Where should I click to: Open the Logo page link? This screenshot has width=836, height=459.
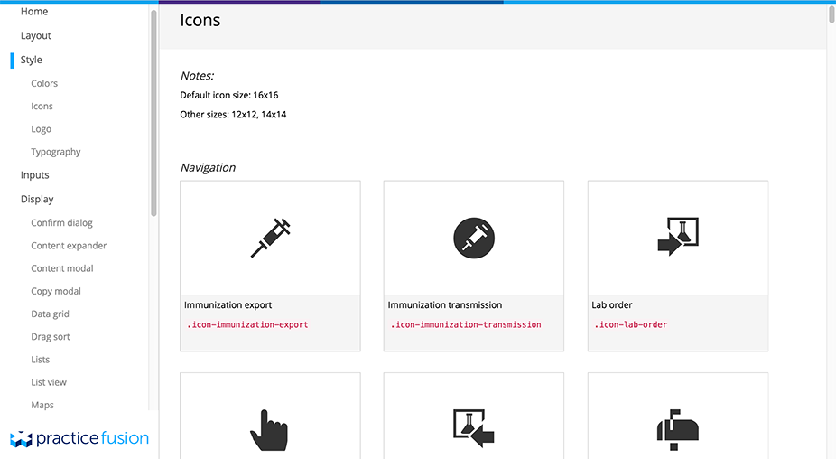click(41, 129)
